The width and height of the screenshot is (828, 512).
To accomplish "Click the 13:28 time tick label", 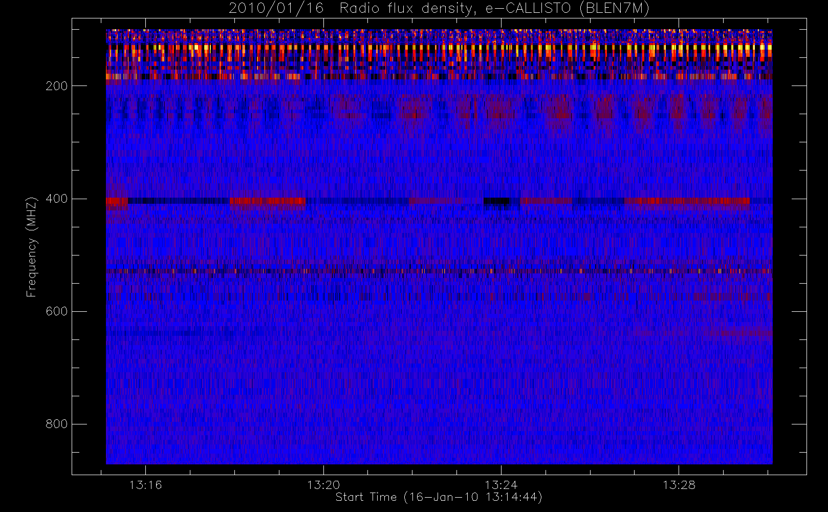I will [679, 485].
